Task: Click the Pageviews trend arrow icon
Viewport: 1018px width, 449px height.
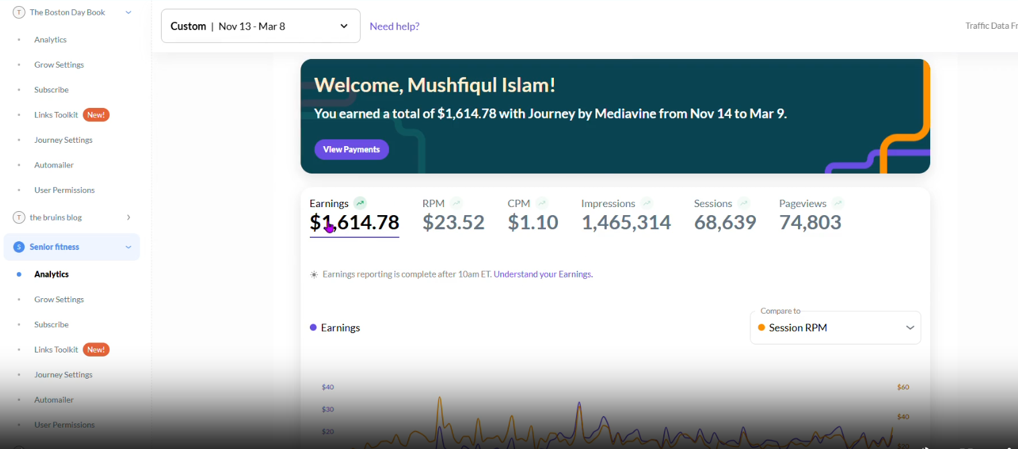Action: [838, 203]
